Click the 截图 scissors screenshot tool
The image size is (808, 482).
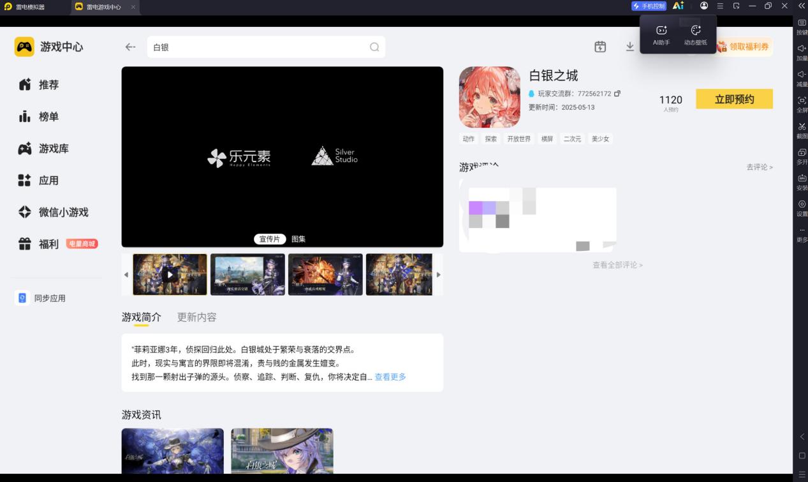click(x=802, y=130)
